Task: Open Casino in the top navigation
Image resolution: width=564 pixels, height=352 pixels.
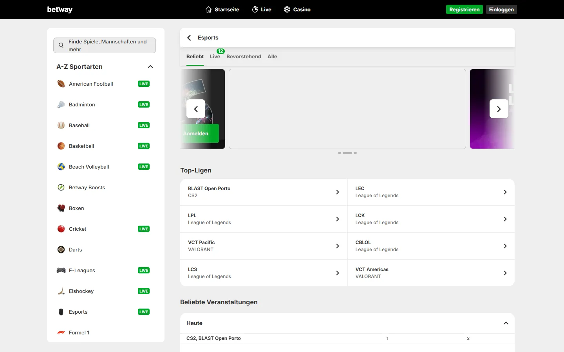Action: [297, 9]
